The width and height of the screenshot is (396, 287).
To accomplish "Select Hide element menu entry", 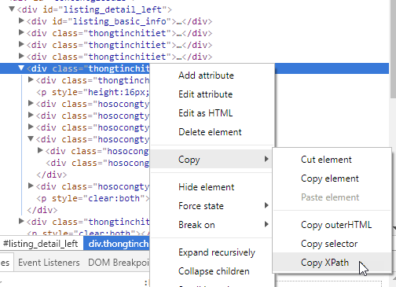I will (212, 187).
